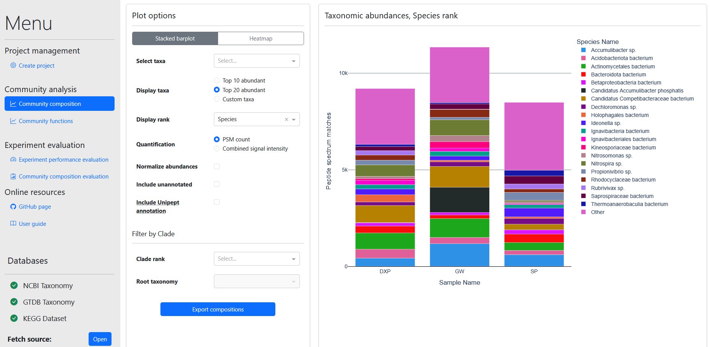Click the GitHub logo icon in sidebar
Viewport: 710px width, 347px height.
pos(13,207)
